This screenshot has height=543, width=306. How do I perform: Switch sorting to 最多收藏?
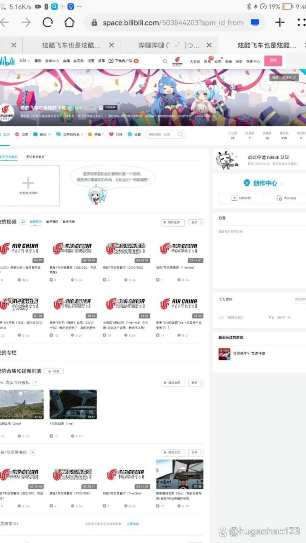coord(70,222)
